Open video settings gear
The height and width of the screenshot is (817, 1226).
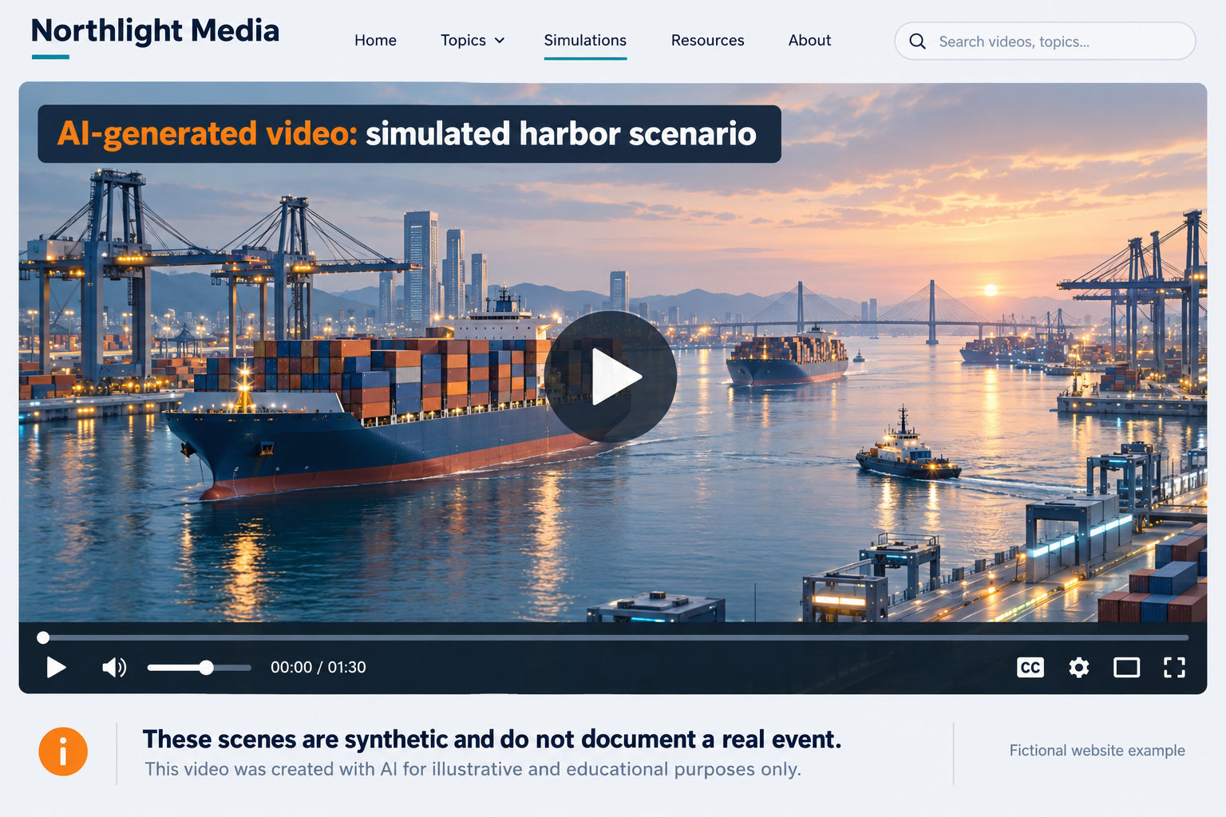click(x=1079, y=668)
